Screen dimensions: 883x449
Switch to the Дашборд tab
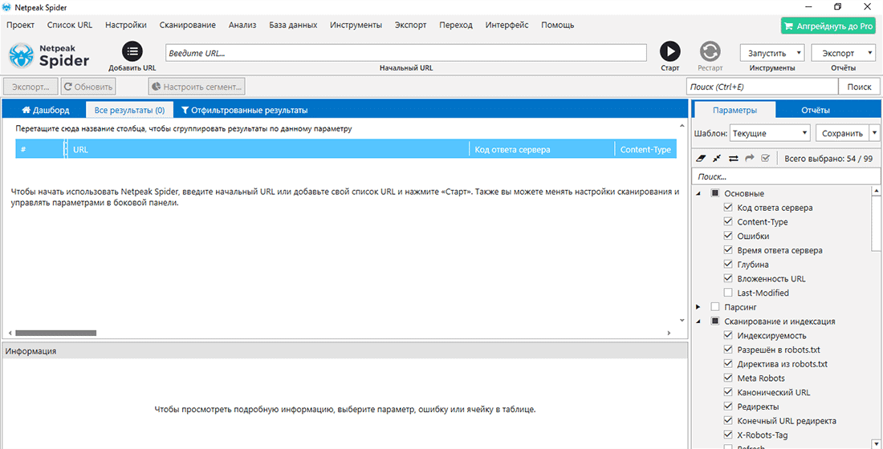pyautogui.click(x=45, y=111)
